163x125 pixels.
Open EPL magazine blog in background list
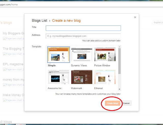pyautogui.click(x=13, y=64)
